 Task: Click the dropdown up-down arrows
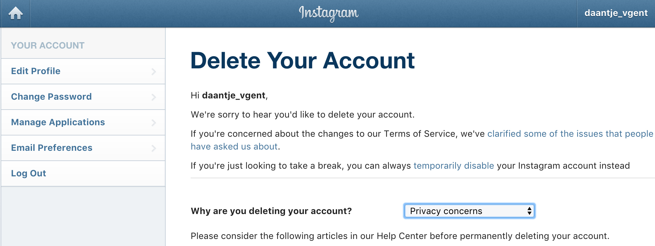pyautogui.click(x=529, y=211)
